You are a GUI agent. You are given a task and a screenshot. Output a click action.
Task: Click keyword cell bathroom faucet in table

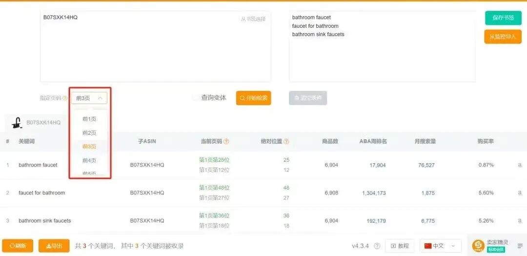[38, 165]
